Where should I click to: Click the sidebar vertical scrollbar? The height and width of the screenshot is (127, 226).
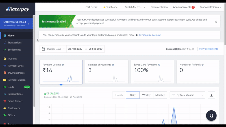(34, 61)
